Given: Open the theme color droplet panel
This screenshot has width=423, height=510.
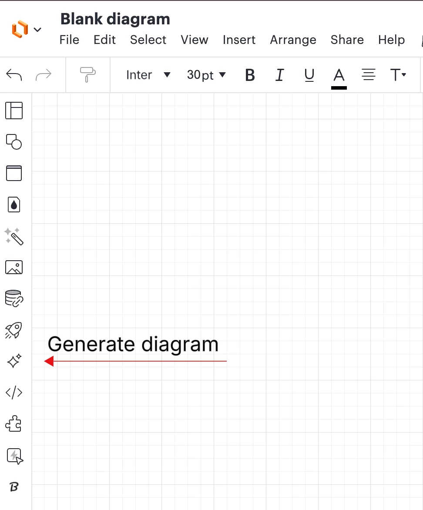Looking at the screenshot, I should coord(14,205).
